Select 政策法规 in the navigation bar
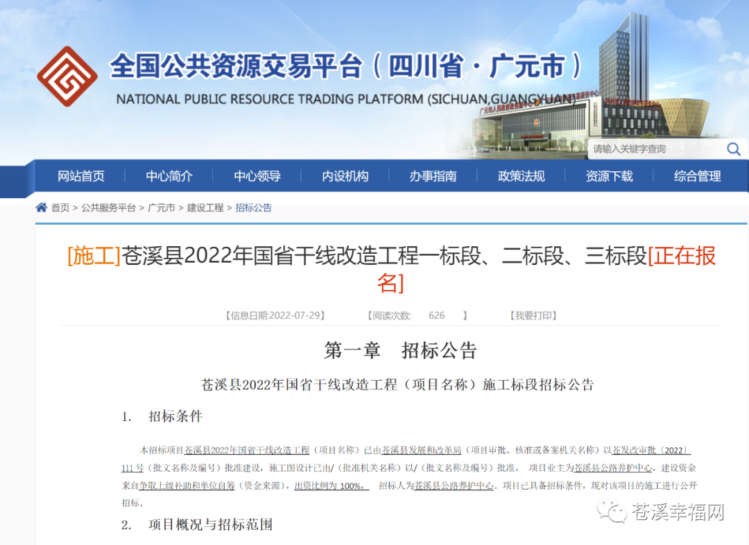The height and width of the screenshot is (545, 749). [x=521, y=176]
